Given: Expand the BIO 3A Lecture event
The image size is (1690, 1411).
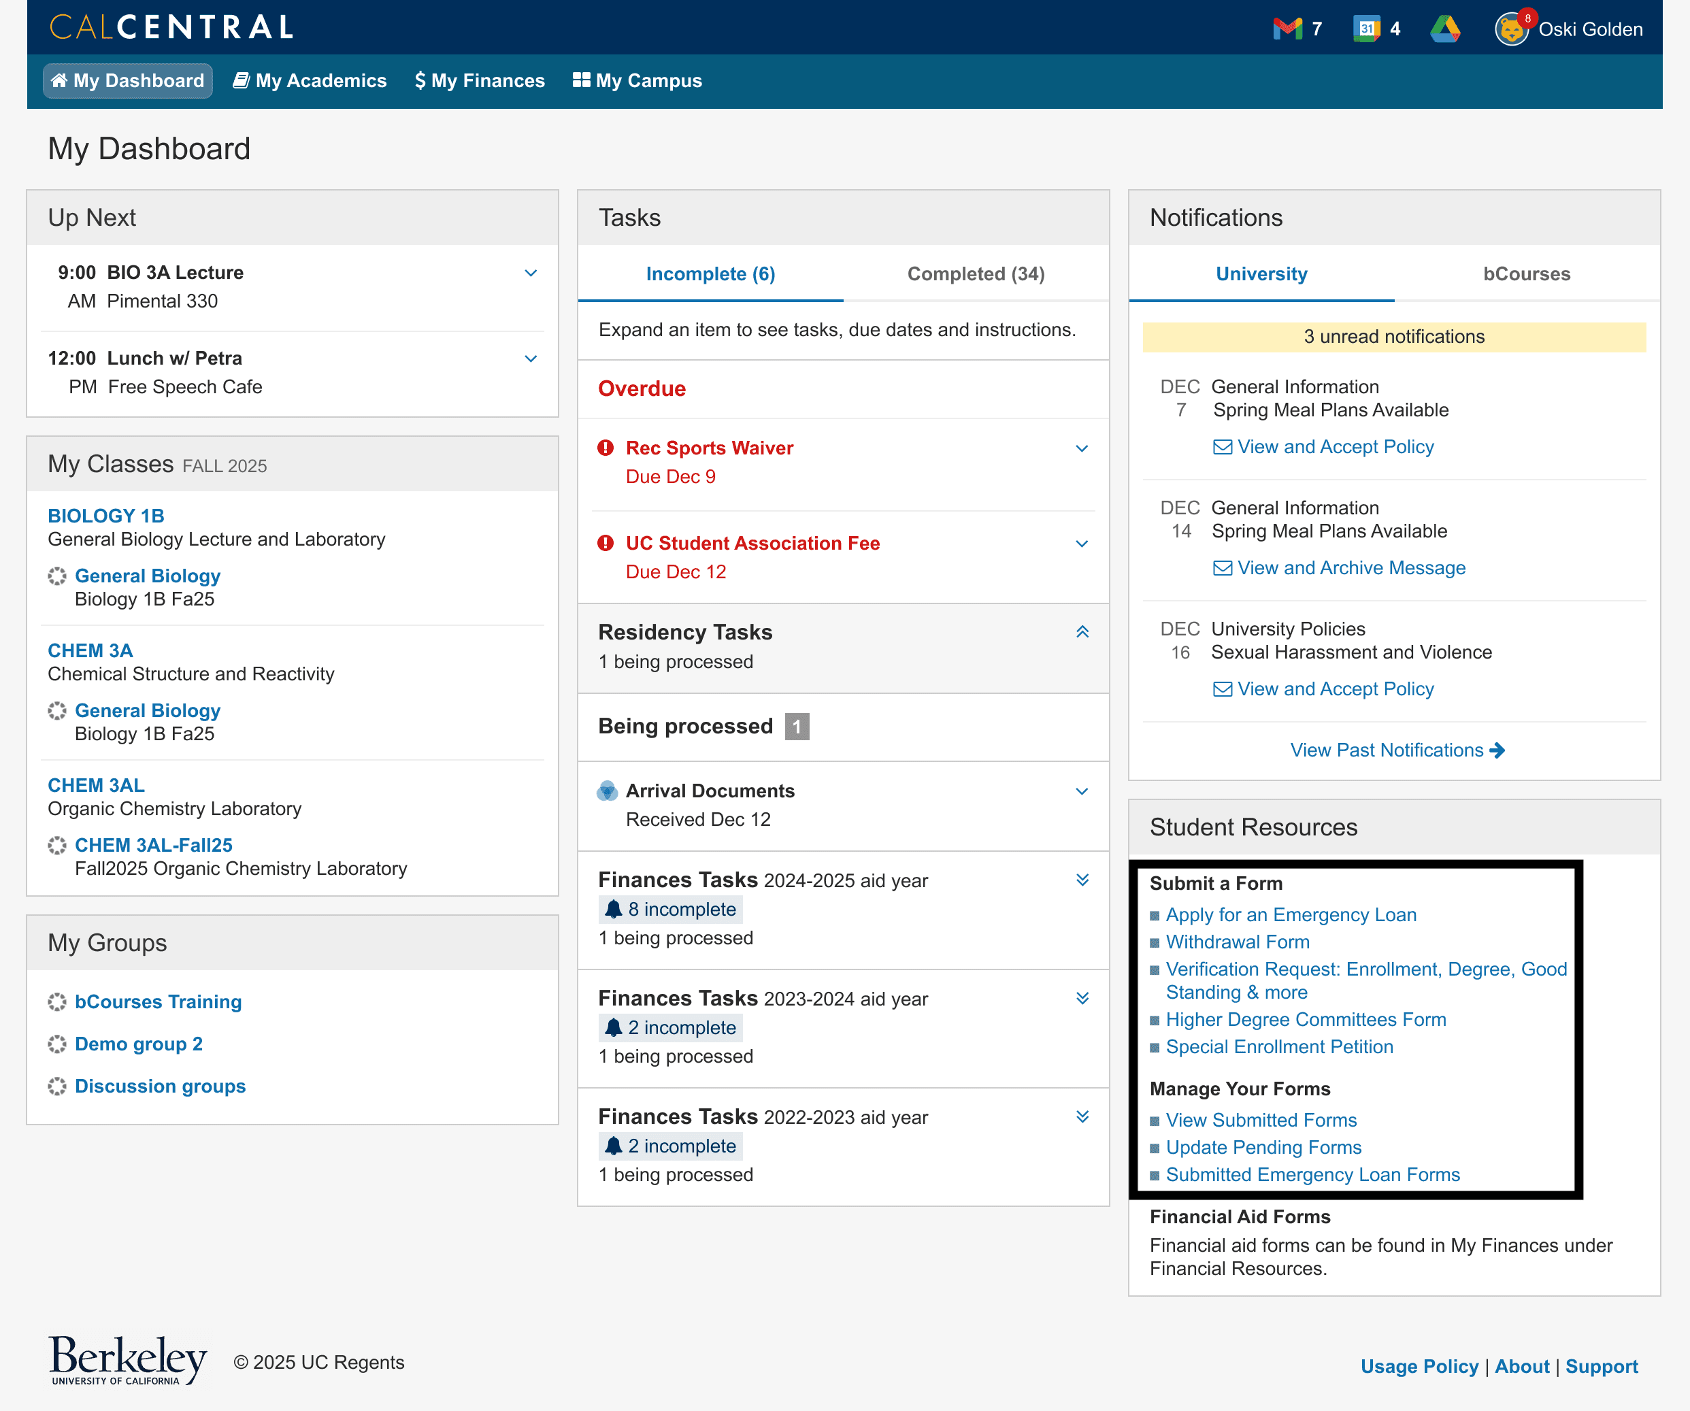Looking at the screenshot, I should (x=531, y=273).
